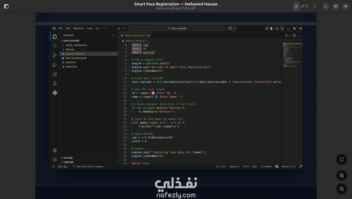352x199 pixels.
Task: Open the Explorer panel ellipsis menu
Action: click(x=113, y=35)
